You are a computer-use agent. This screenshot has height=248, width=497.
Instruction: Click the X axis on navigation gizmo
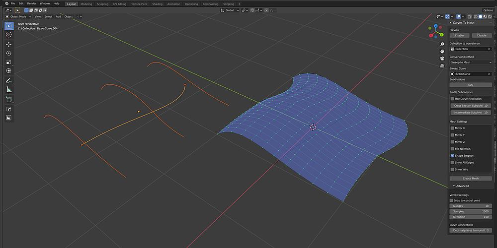click(x=431, y=35)
